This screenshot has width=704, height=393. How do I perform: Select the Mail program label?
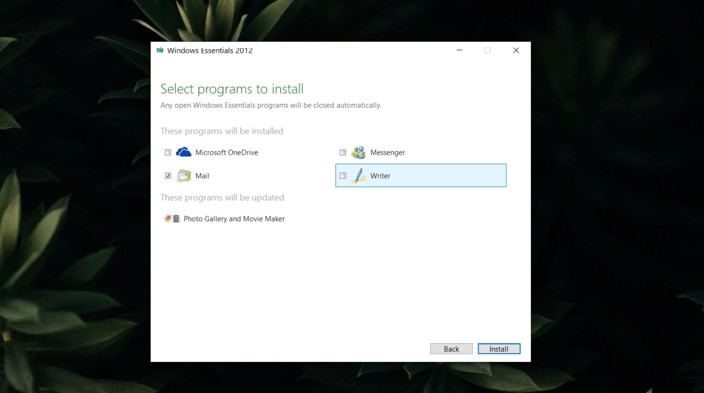click(202, 176)
